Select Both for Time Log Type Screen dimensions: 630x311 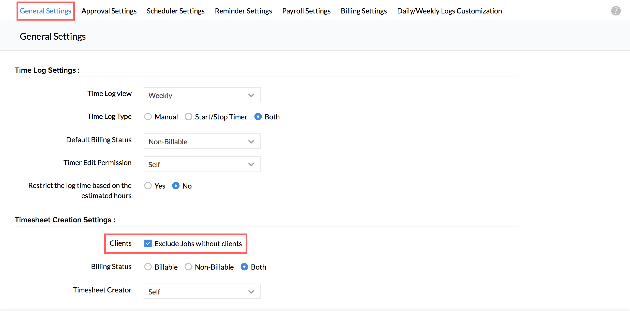click(258, 117)
